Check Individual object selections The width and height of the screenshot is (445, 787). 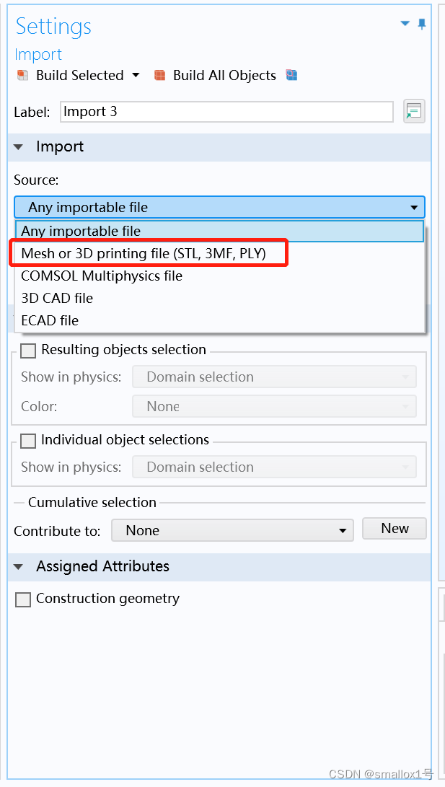pos(27,441)
